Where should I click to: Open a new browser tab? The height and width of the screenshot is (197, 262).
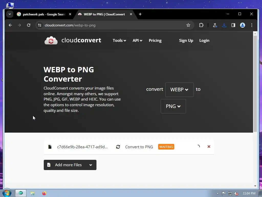pos(140,14)
